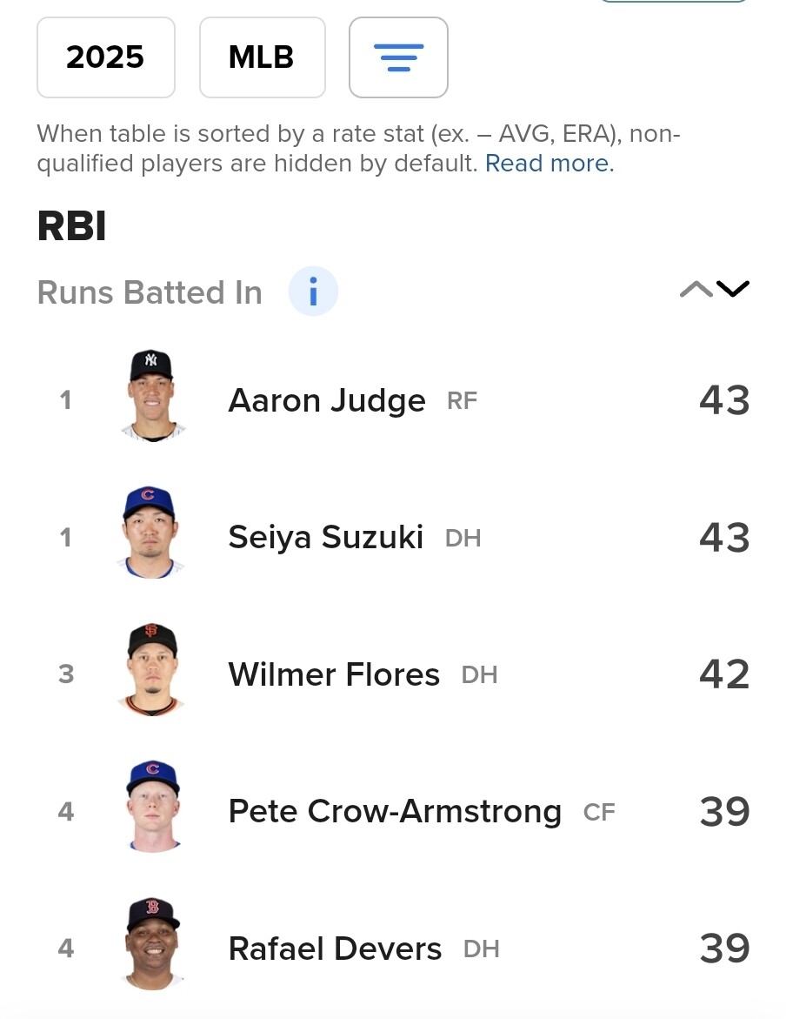Show the Runs Batted In info icon
This screenshot has height=1019, width=786.
pos(313,292)
